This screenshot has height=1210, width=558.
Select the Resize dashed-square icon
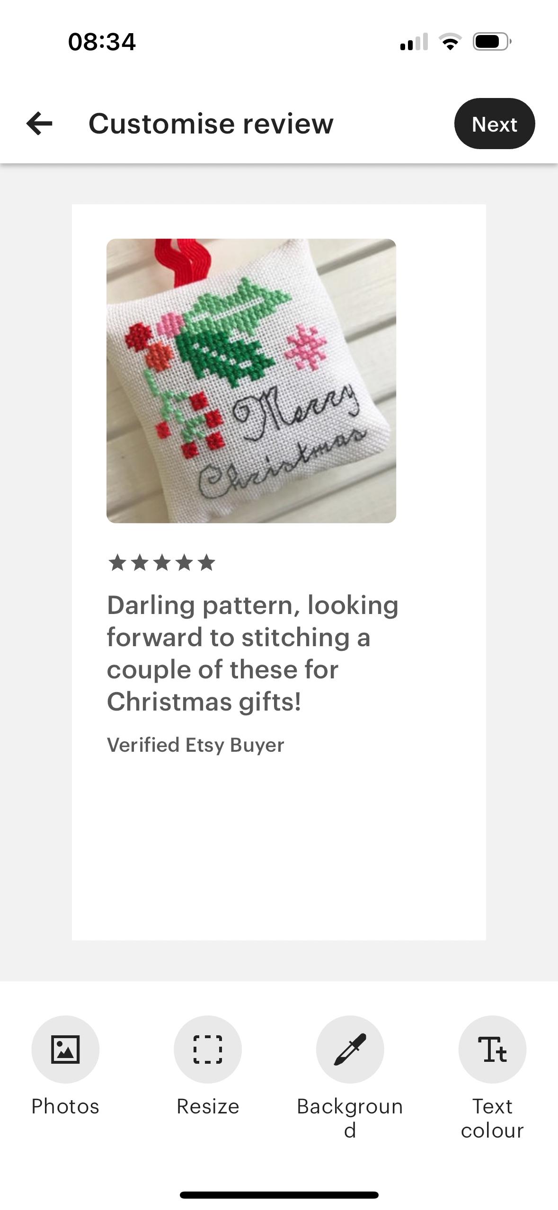(x=208, y=1050)
